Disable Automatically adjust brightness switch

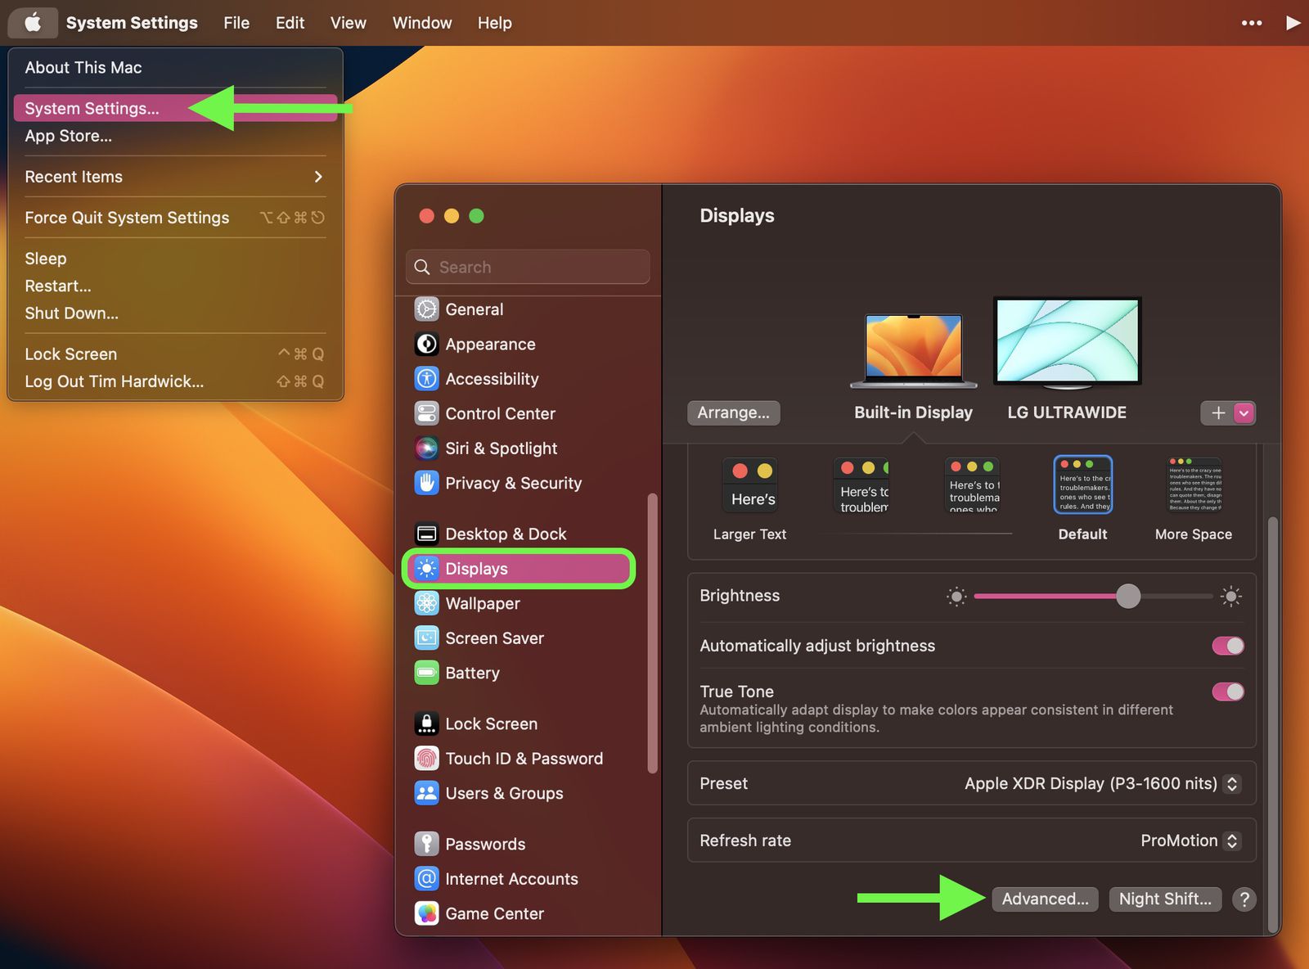[x=1227, y=646]
